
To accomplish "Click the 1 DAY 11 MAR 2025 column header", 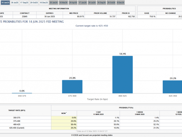I will point(98,113).
